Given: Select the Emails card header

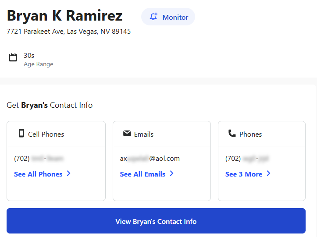Looking at the screenshot, I should pos(144,134).
